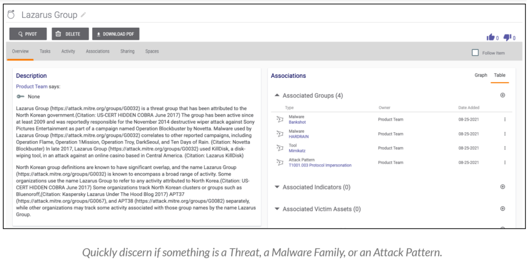Click the Owner column header
This screenshot has width=528, height=265.
384,108
